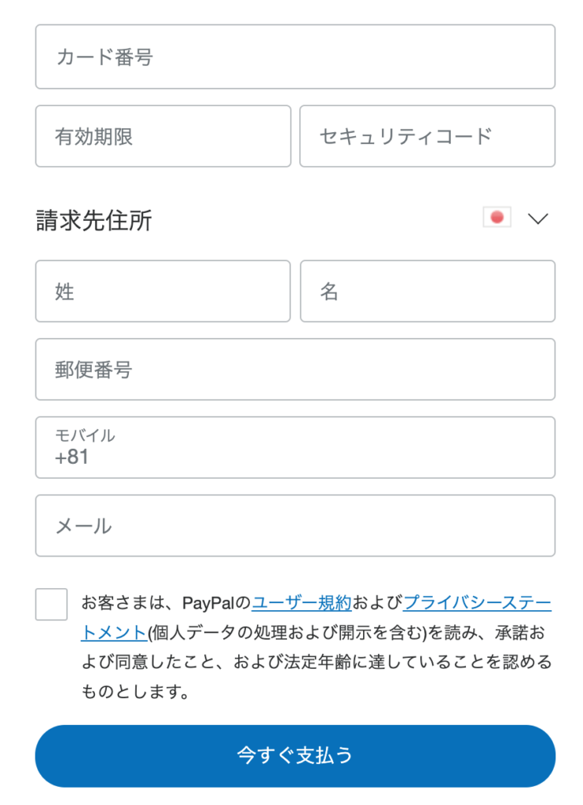Click into the セキュリティコード field

(x=427, y=136)
